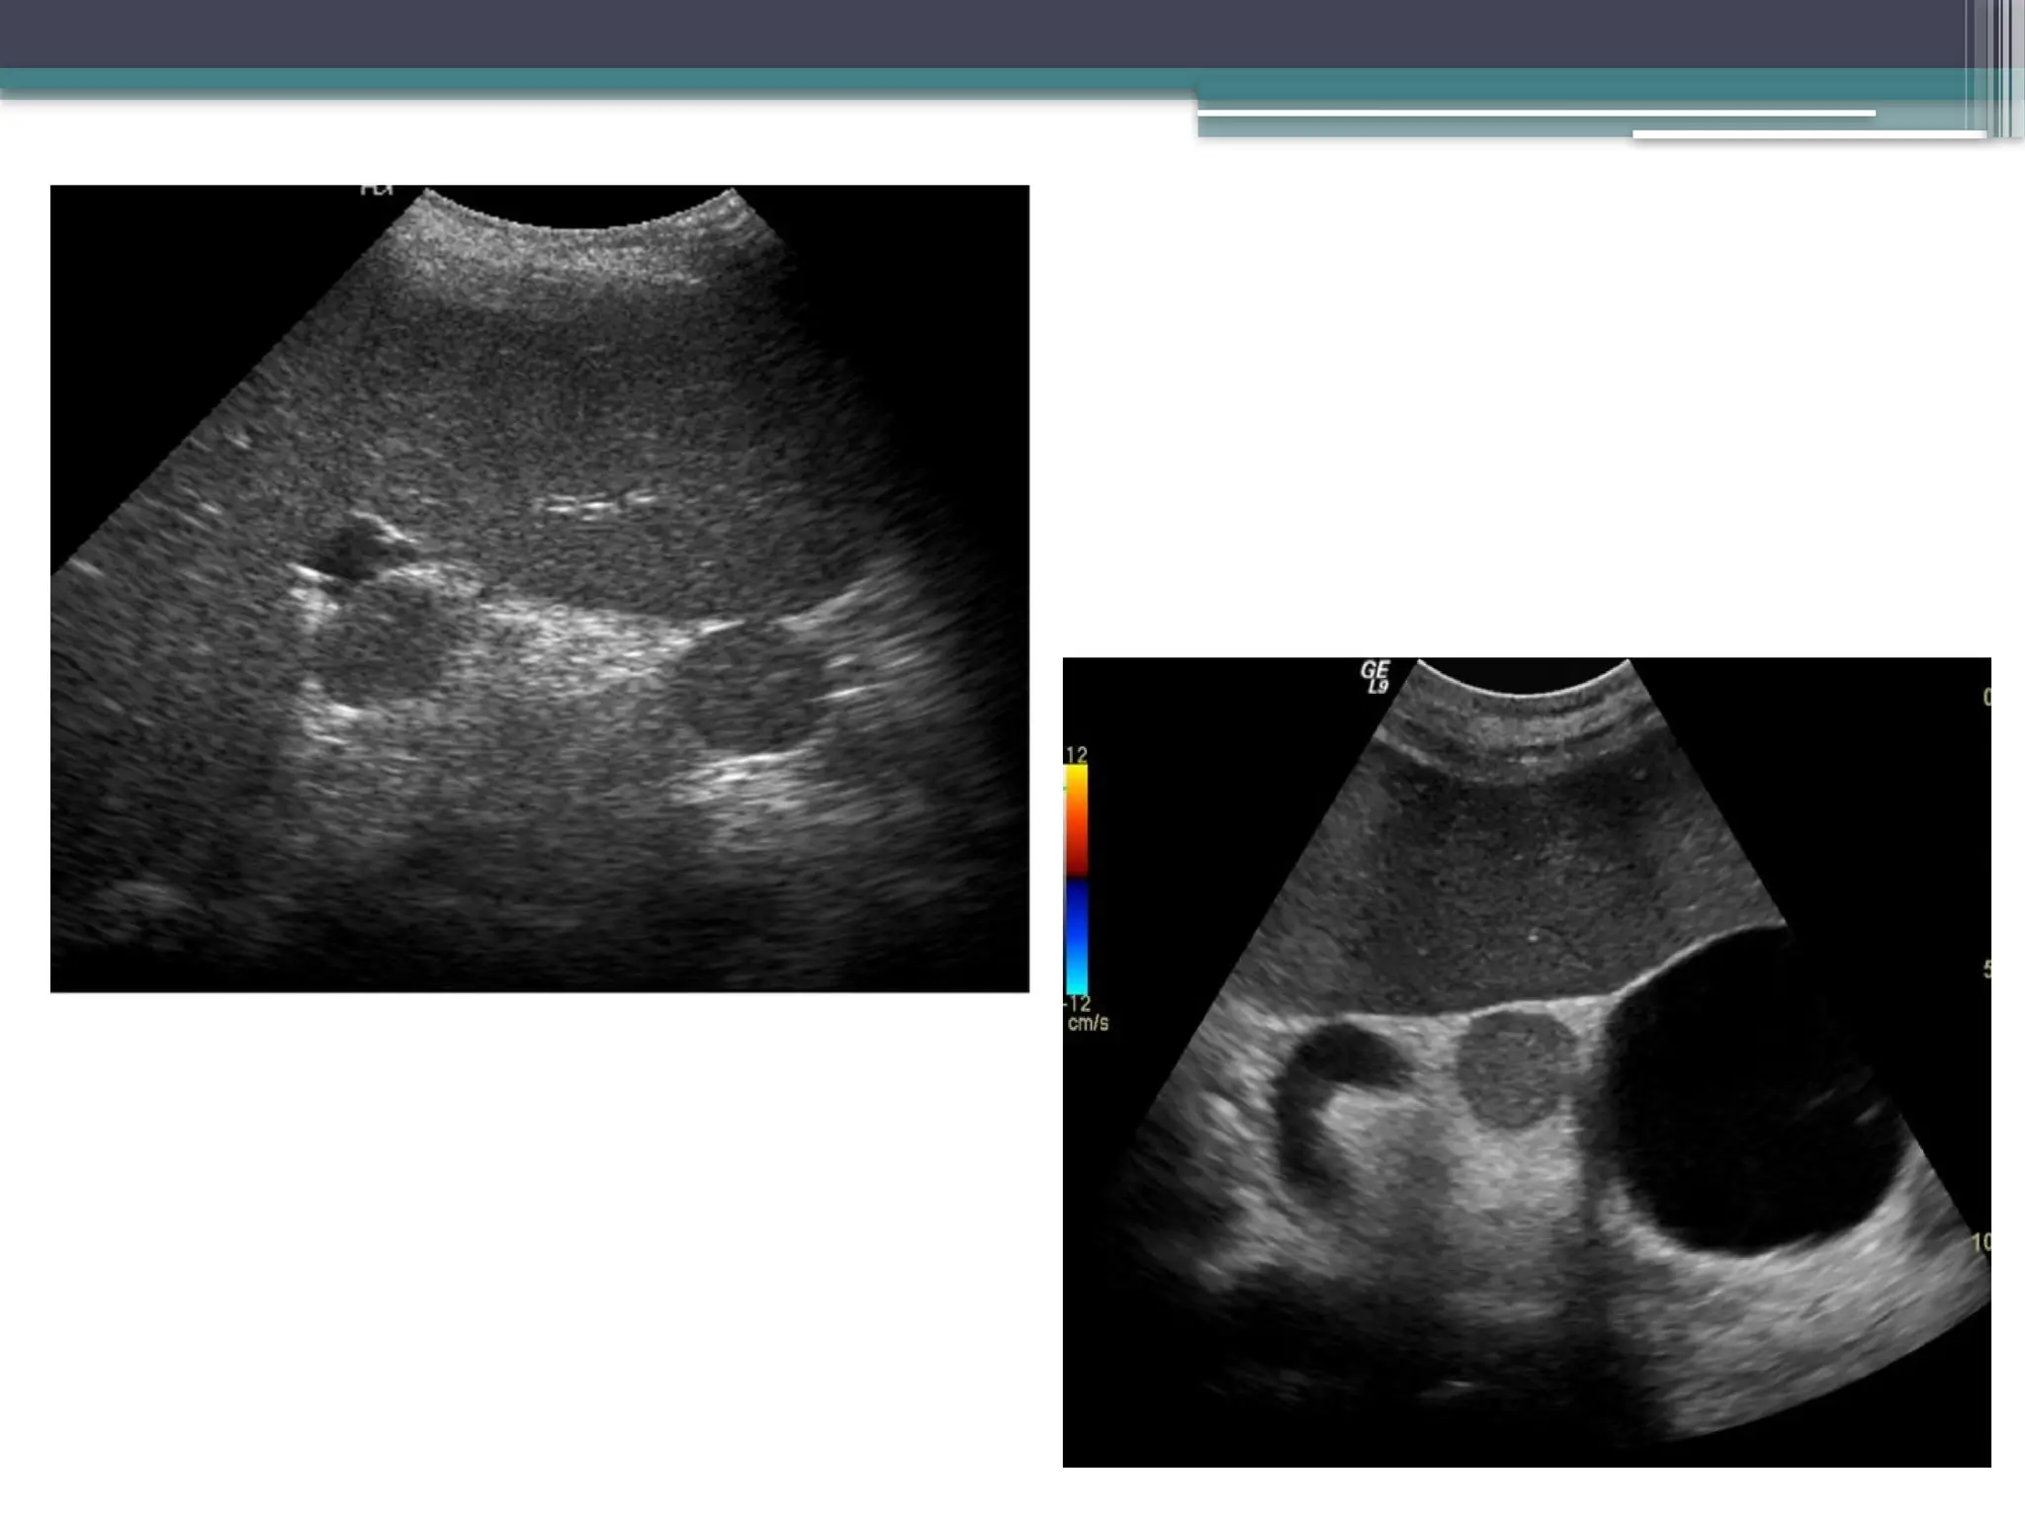Click the 12 label above color scale
Image resolution: width=2025 pixels, height=1518 pixels.
(x=1076, y=754)
